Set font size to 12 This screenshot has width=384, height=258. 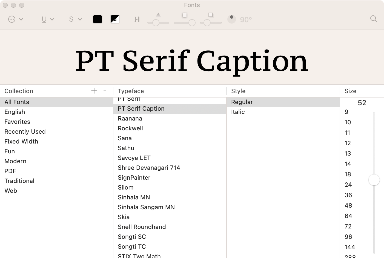click(348, 143)
